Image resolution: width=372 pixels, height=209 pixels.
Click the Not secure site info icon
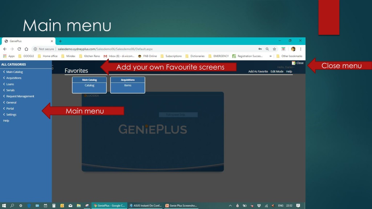point(35,49)
